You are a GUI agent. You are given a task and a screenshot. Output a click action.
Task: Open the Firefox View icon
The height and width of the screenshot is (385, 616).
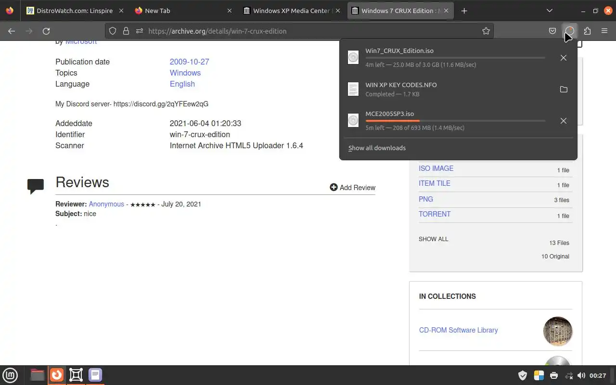click(x=10, y=11)
